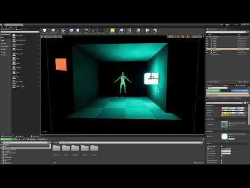Toggle visibility eye of first outliner actor row

click(x=207, y=38)
